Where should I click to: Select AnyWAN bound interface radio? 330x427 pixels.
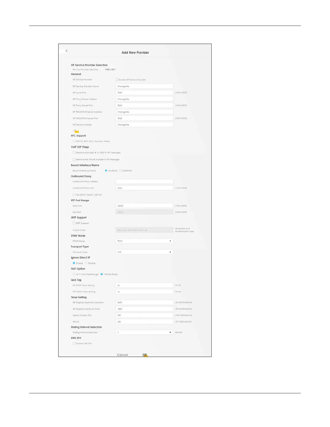tap(106, 171)
